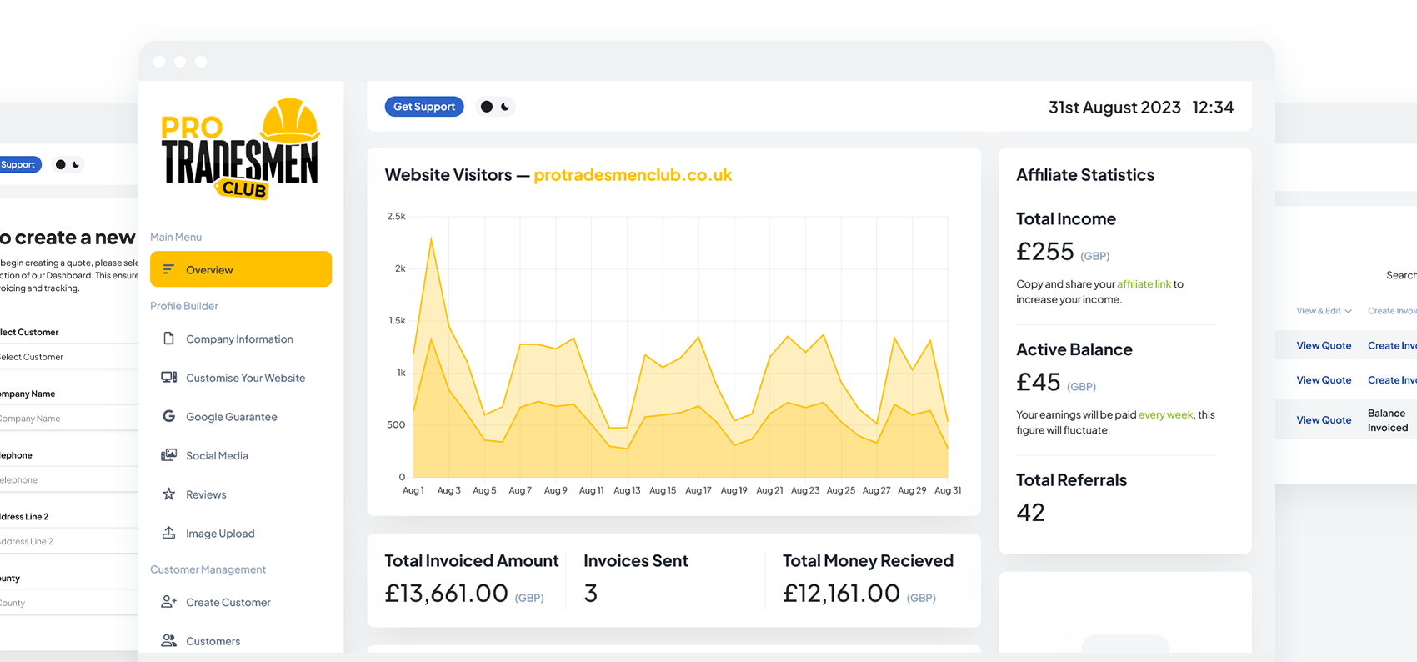Open protradesmenclub.co.uk link

[x=633, y=175]
